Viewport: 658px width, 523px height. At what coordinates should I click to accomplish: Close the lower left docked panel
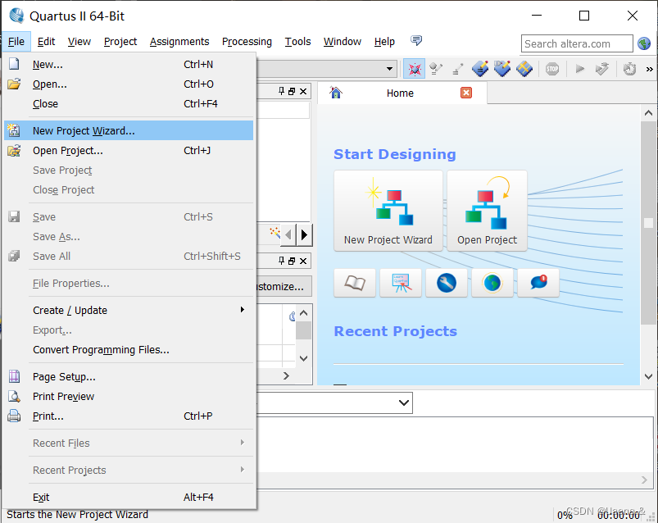pyautogui.click(x=303, y=261)
